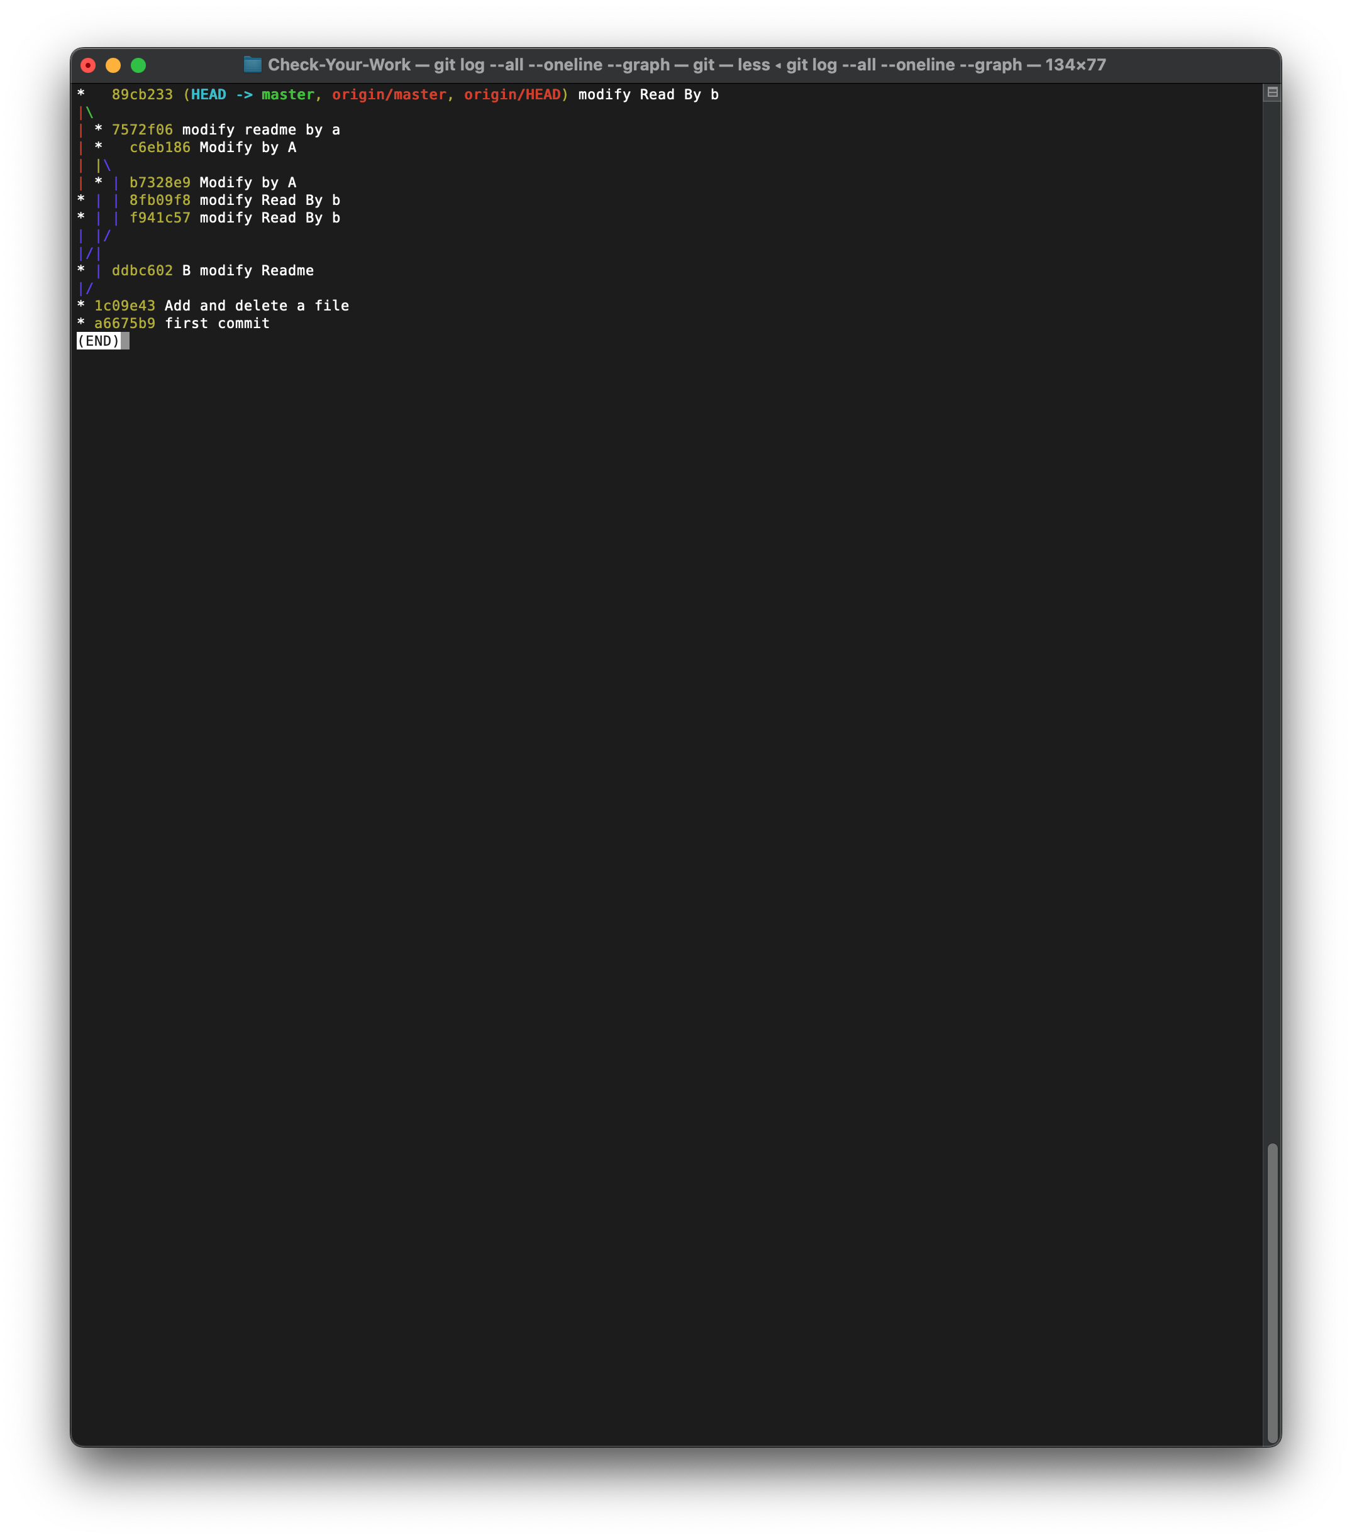Select commit hash a6675b9

pos(125,323)
